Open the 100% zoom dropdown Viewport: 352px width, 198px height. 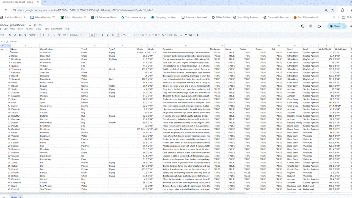pos(34,35)
